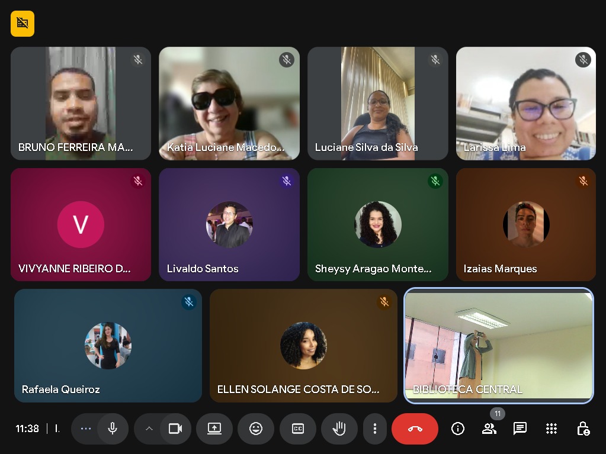This screenshot has height=454, width=606.
Task: Open the vertical three-dot more options menu
Action: click(x=374, y=429)
